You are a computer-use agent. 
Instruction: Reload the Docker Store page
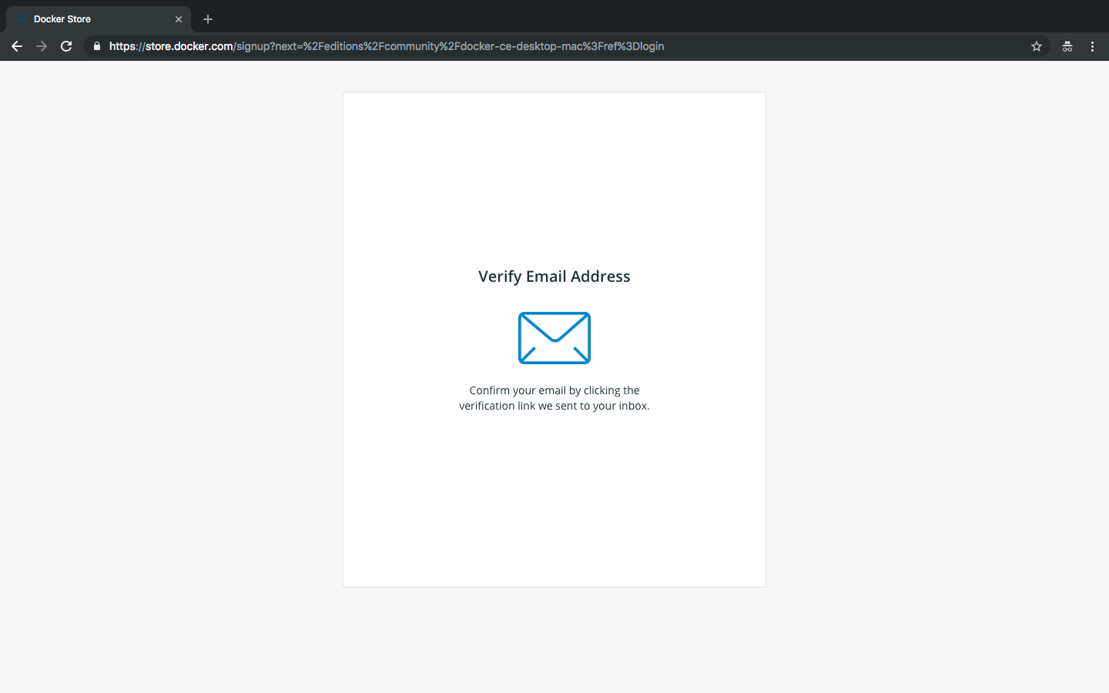[x=66, y=46]
